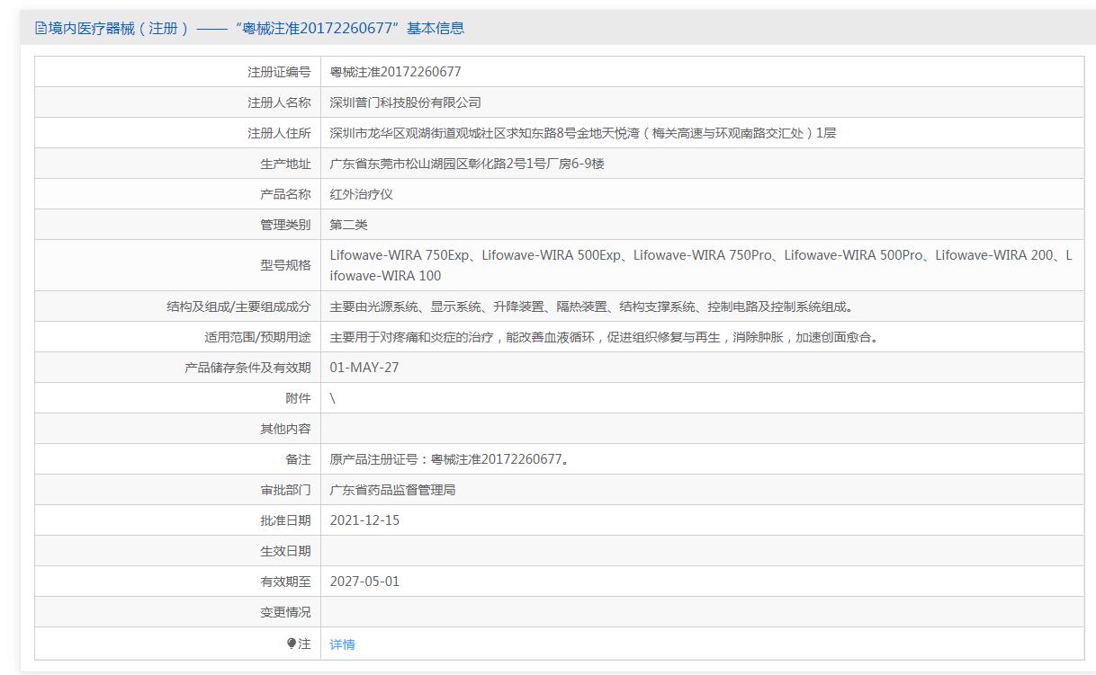Open the 详情 details link
This screenshot has height=675, width=1096.
click(x=342, y=644)
